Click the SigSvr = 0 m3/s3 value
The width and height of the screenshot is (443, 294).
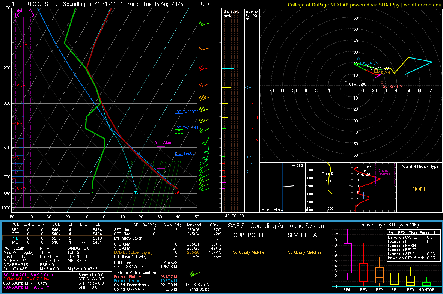(83, 269)
